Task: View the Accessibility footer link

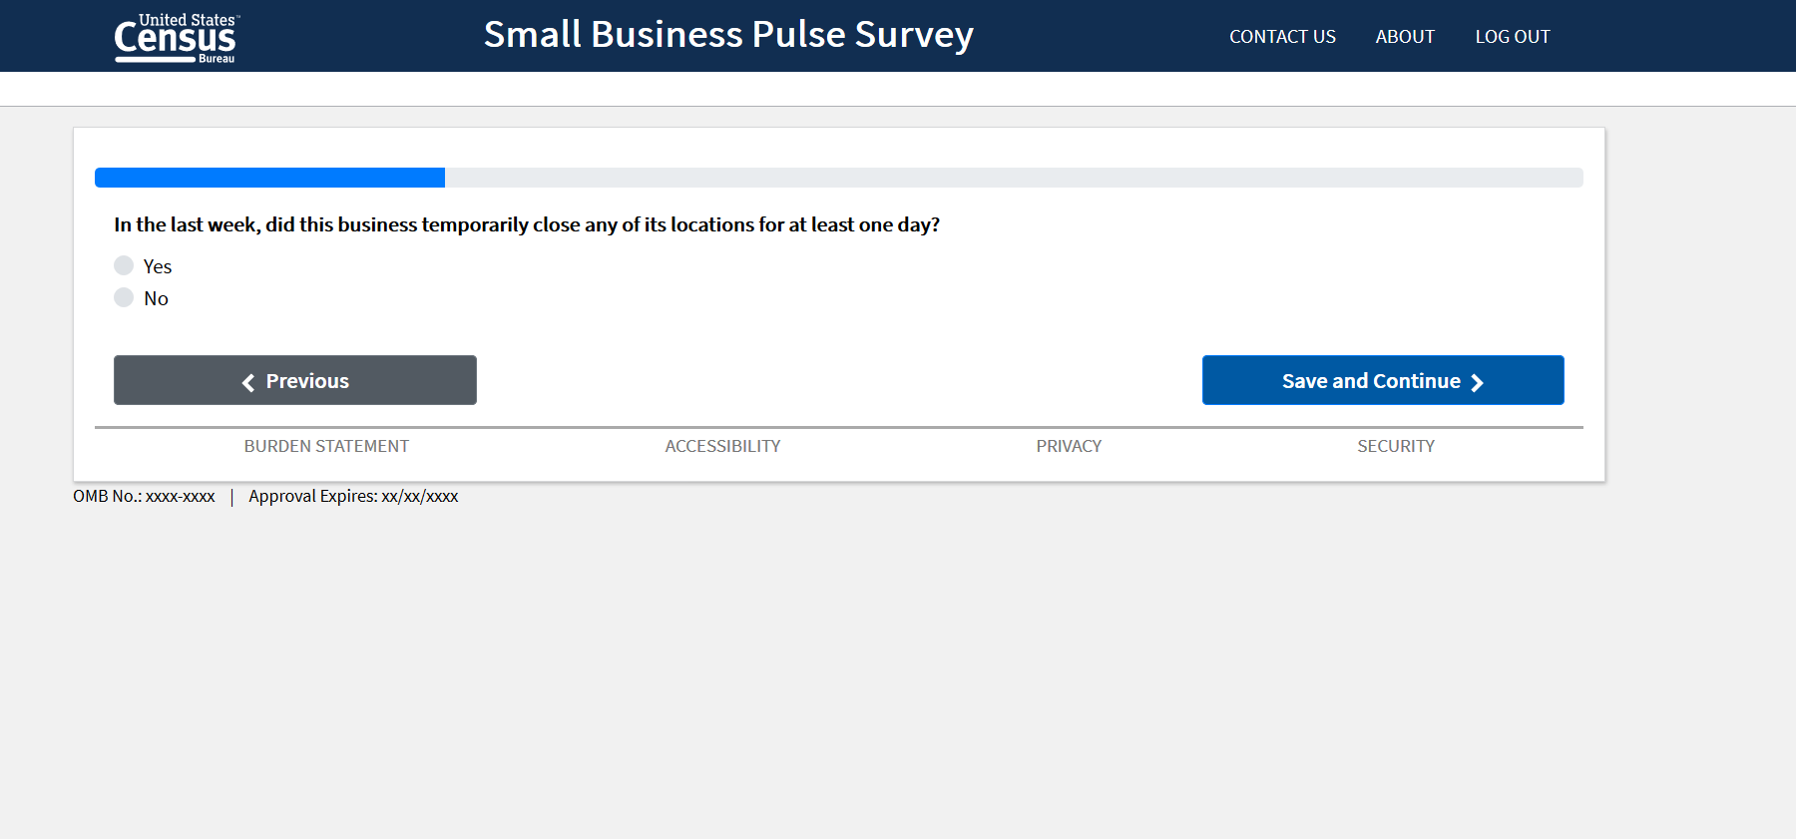Action: click(722, 446)
